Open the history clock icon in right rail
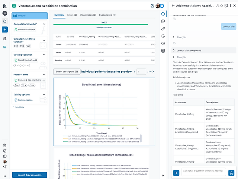The width and height of the screenshot is (238, 179). tap(163, 36)
